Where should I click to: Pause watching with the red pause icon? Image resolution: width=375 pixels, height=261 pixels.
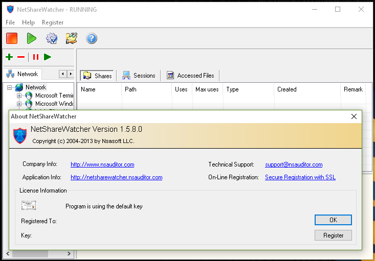(x=36, y=57)
